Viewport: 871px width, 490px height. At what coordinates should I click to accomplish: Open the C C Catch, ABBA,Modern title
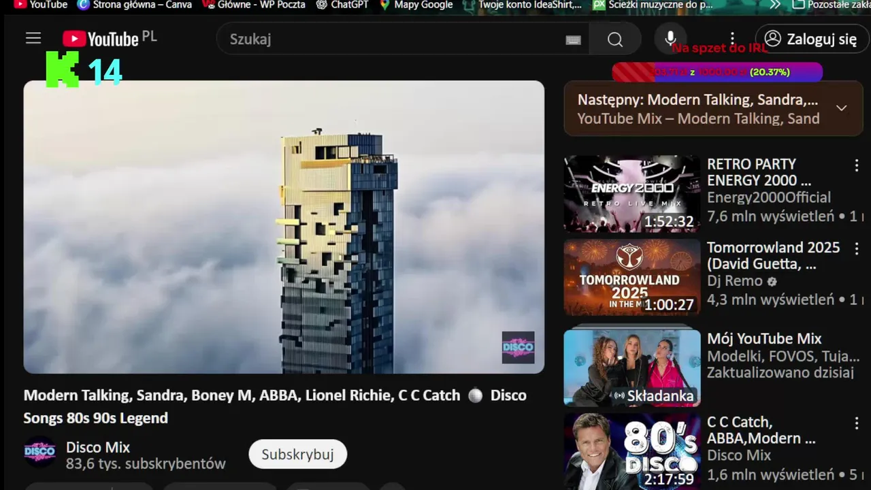click(x=761, y=430)
